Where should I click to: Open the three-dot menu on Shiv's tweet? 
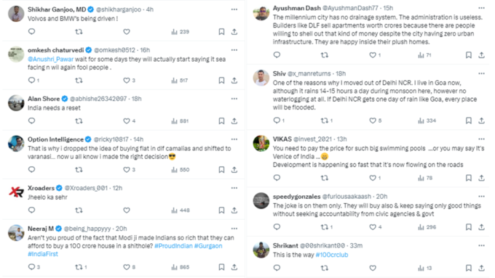click(x=481, y=73)
